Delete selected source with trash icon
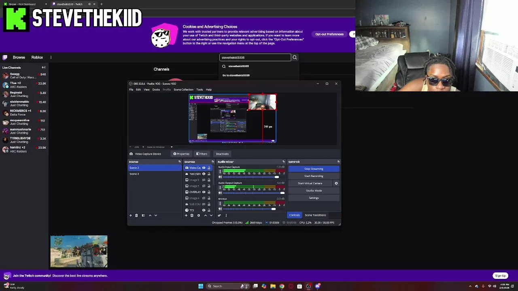Screen dimensions: 518x291 (x=192, y=215)
